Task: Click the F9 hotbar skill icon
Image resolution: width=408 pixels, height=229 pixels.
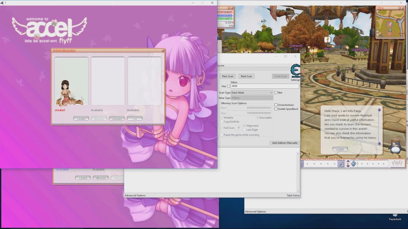Action: coord(341,164)
